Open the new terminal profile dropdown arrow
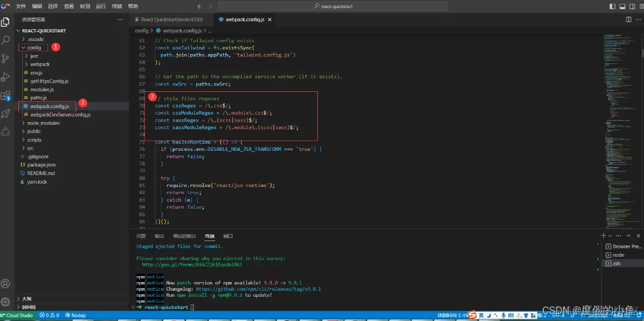This screenshot has height=321, width=644. [x=610, y=236]
